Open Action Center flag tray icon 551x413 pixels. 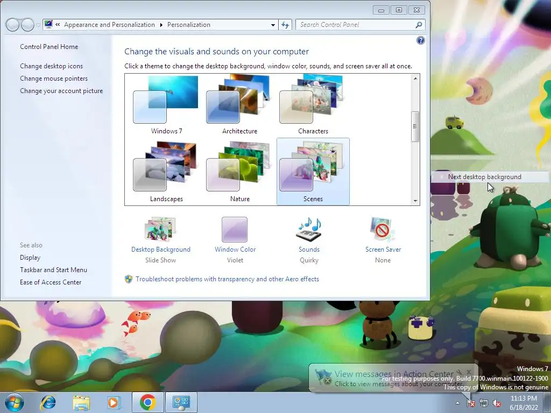(x=470, y=403)
